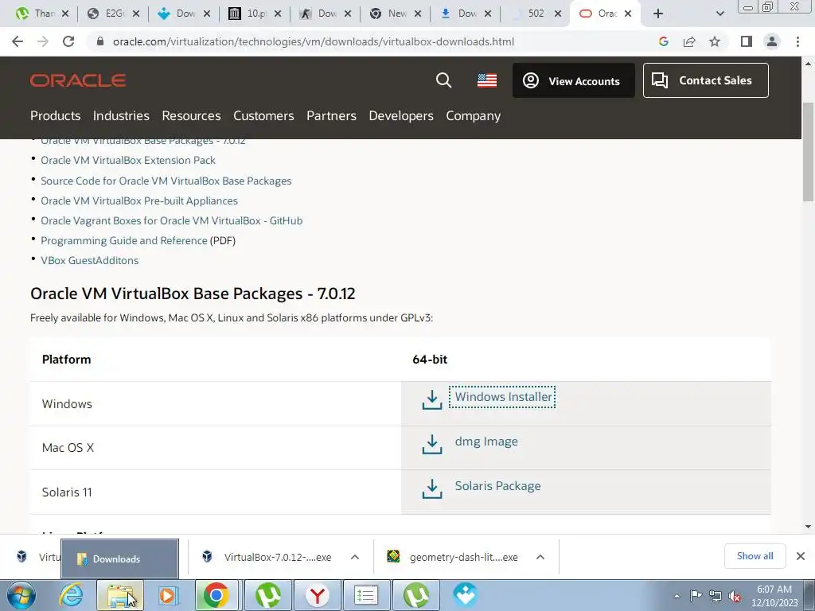Expand options for VirtualBox-7.0.12 download
815x611 pixels.
tap(355, 557)
